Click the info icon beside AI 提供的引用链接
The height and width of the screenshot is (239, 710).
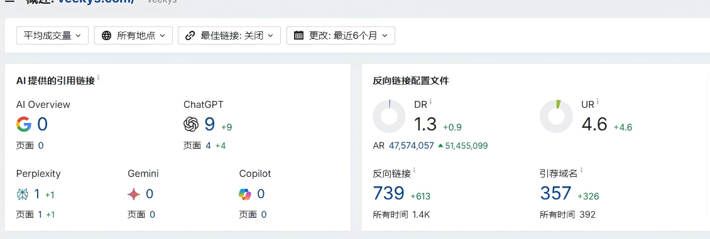tap(98, 78)
